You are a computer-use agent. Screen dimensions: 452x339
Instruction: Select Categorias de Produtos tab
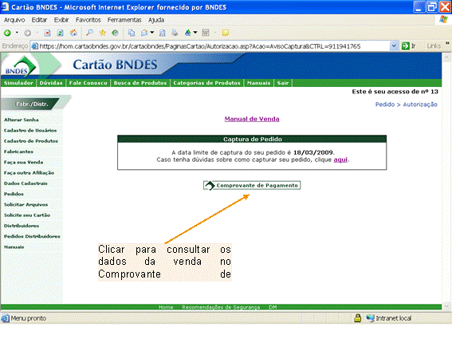pos(206,83)
